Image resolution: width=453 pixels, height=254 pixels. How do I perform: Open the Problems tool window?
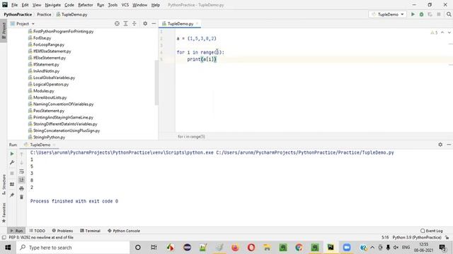point(62,231)
